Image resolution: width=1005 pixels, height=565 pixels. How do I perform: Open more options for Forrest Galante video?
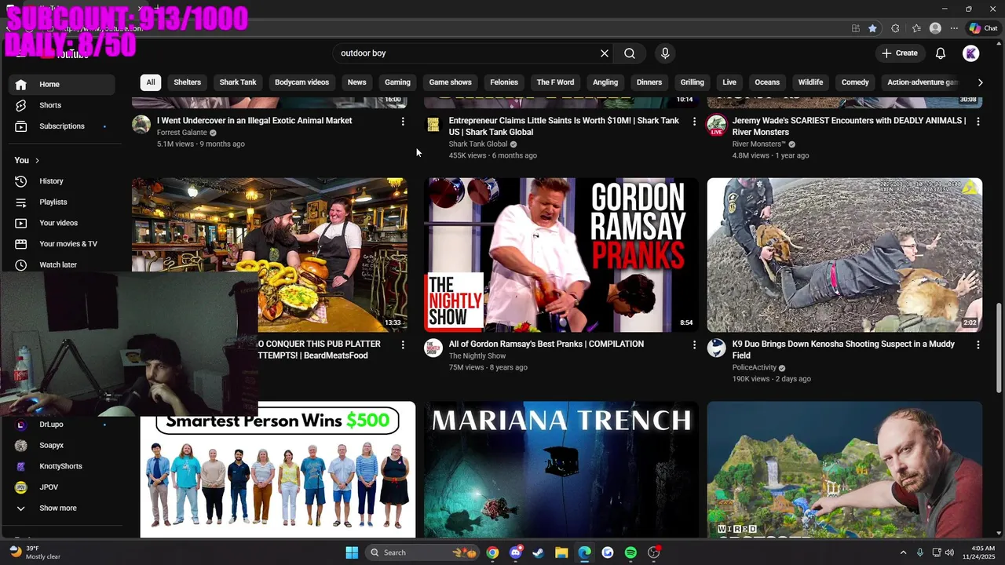403,122
